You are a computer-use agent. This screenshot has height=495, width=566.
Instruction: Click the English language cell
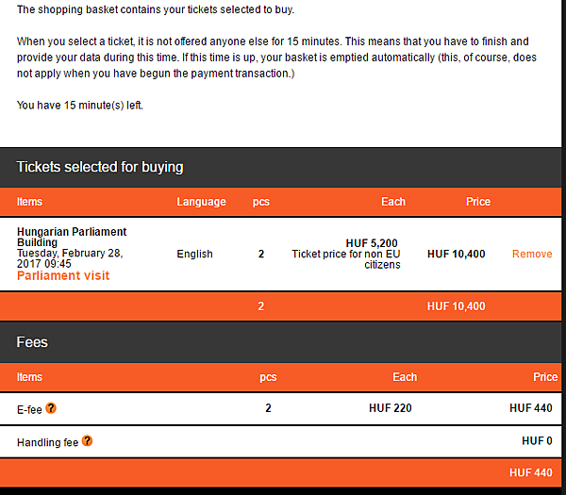tap(194, 254)
